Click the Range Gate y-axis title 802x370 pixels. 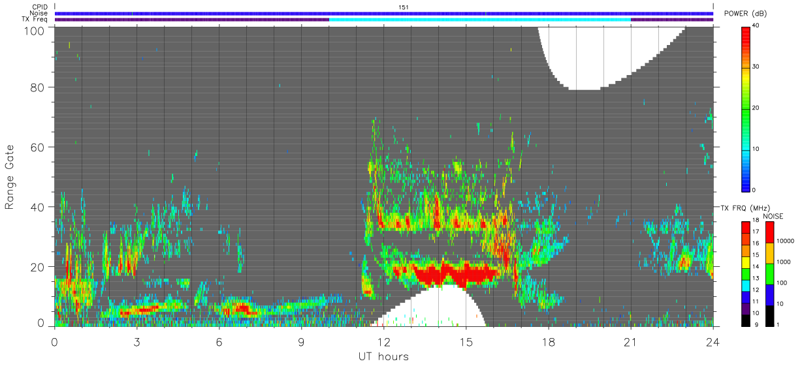[x=10, y=177]
